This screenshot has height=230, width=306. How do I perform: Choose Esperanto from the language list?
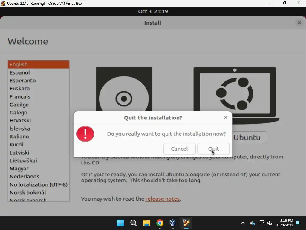pos(39,81)
